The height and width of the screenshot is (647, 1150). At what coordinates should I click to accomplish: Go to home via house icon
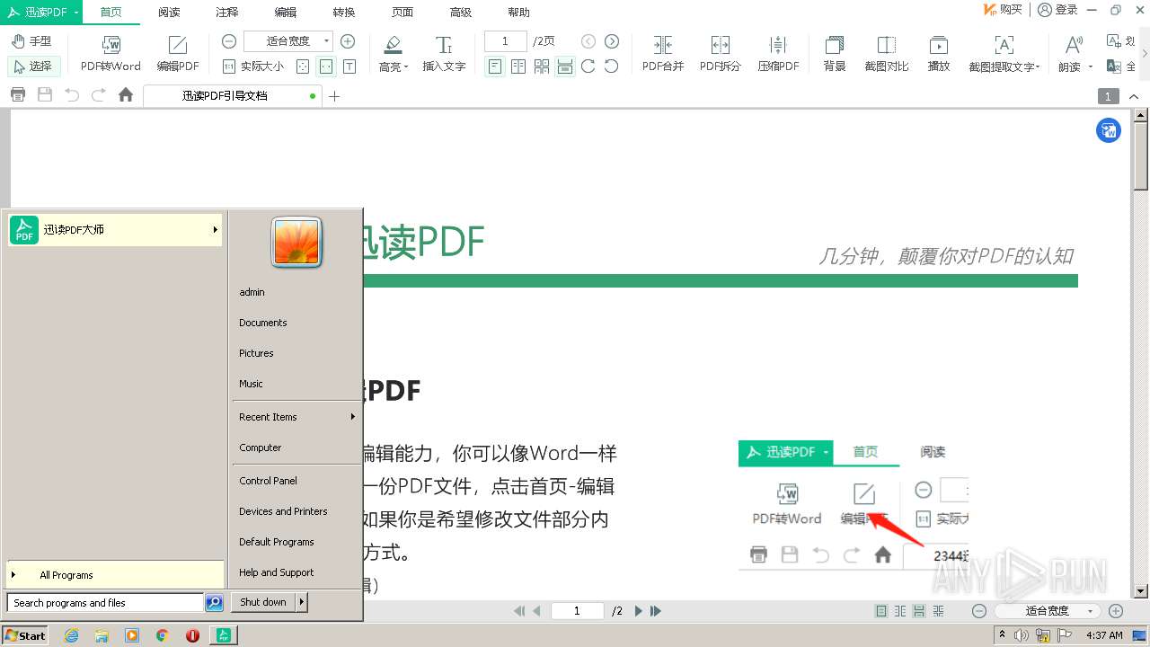pos(126,95)
